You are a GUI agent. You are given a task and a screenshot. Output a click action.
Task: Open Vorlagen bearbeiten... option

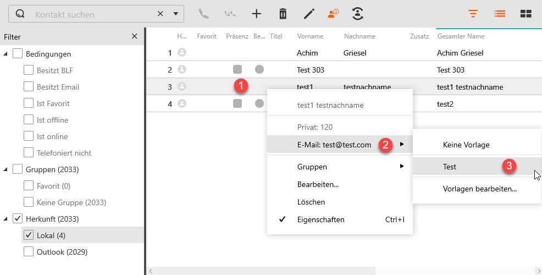click(x=477, y=189)
